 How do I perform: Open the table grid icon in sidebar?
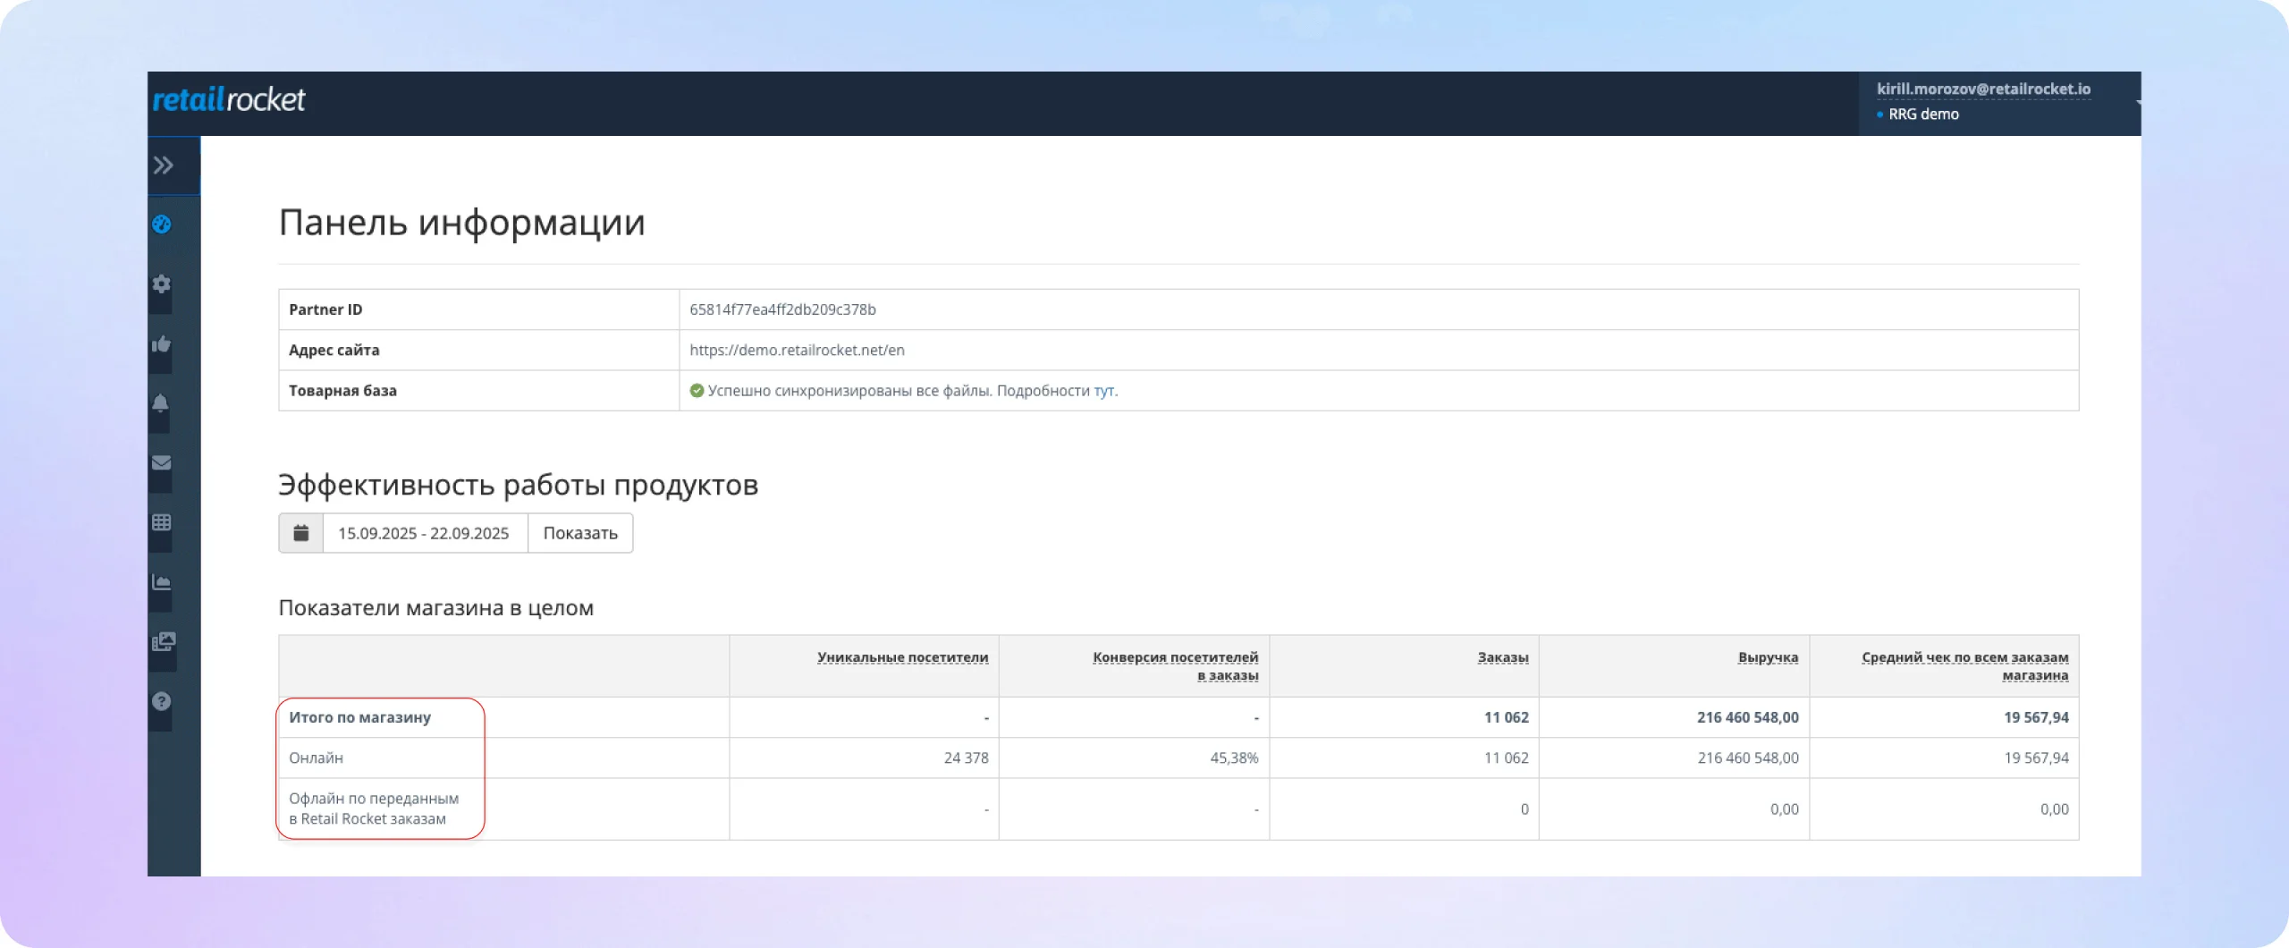[x=162, y=522]
